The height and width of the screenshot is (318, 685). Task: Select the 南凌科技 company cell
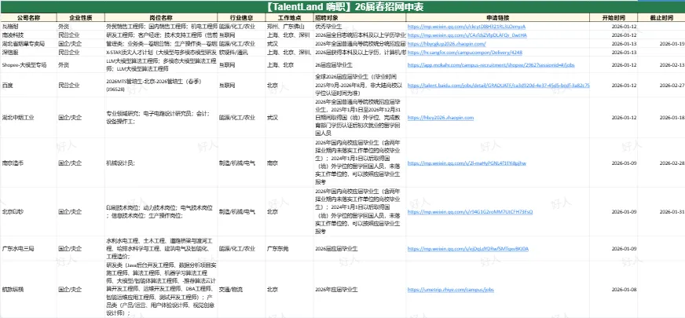(x=28, y=35)
